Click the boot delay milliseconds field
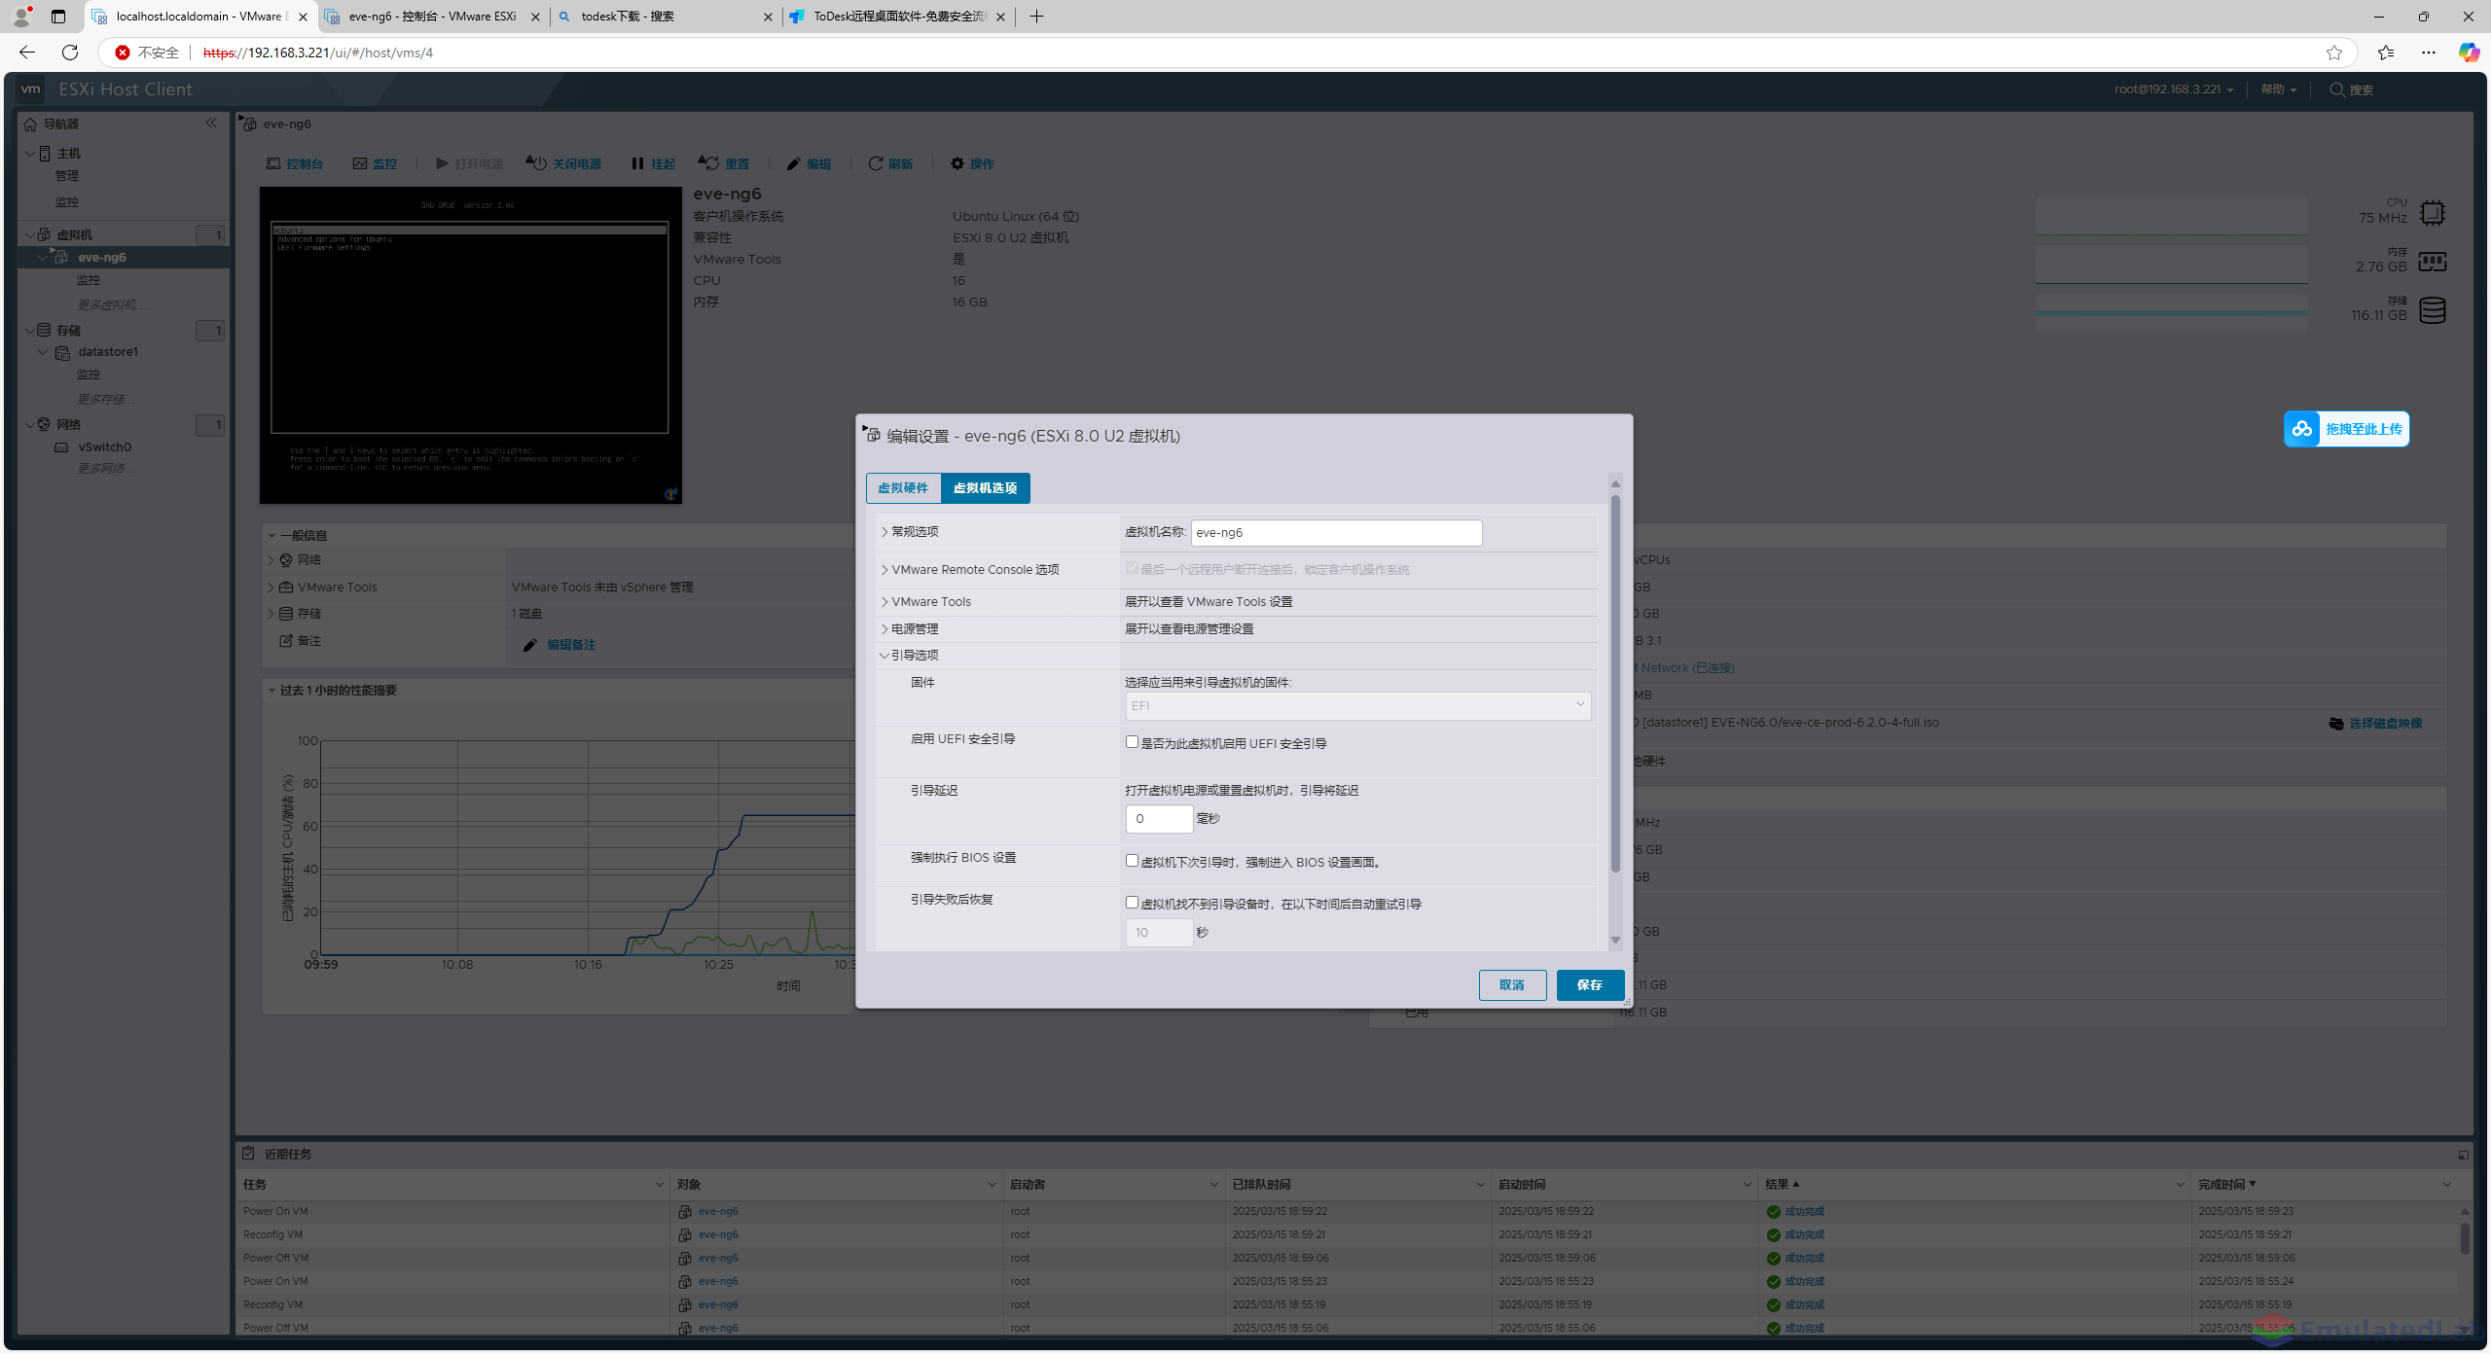The image size is (2491, 1354). (1159, 819)
